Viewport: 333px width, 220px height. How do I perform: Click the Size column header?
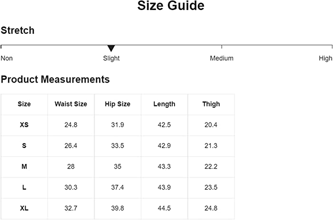tap(24, 104)
